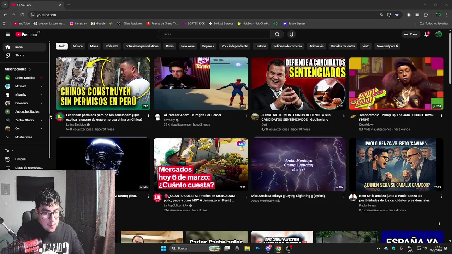Open Photoshop from the taskbar
This screenshot has width=452, height=254.
258,248
